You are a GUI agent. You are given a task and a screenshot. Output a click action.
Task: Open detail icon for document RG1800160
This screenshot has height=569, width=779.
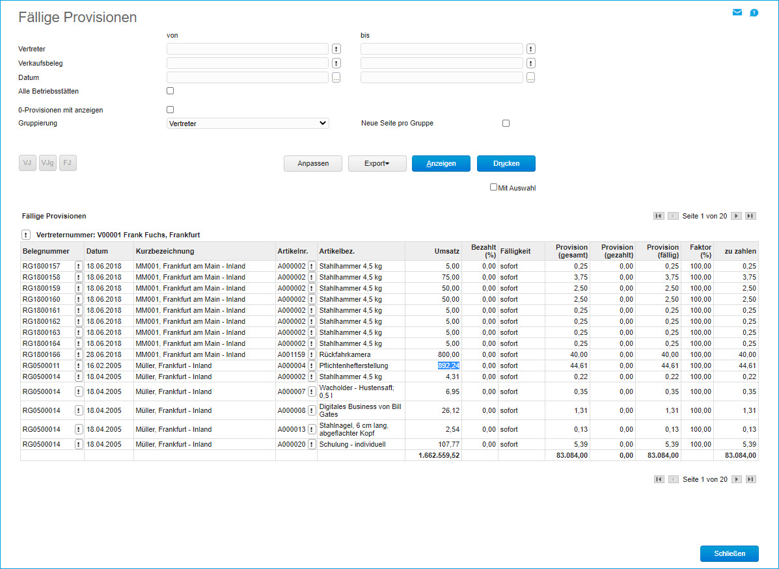tap(79, 299)
